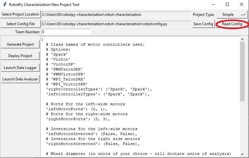Click the config file path field
Screen dimensions: 249x158
coord(116,24)
